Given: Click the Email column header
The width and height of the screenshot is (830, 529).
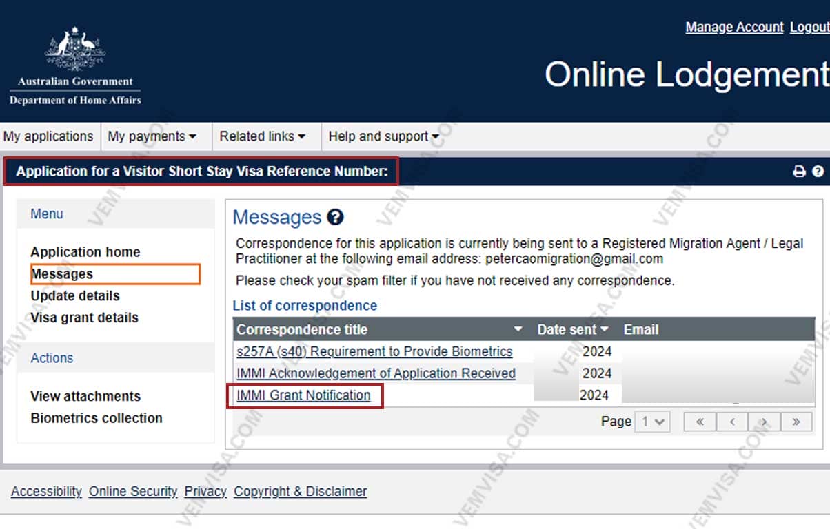Looking at the screenshot, I should 641,330.
